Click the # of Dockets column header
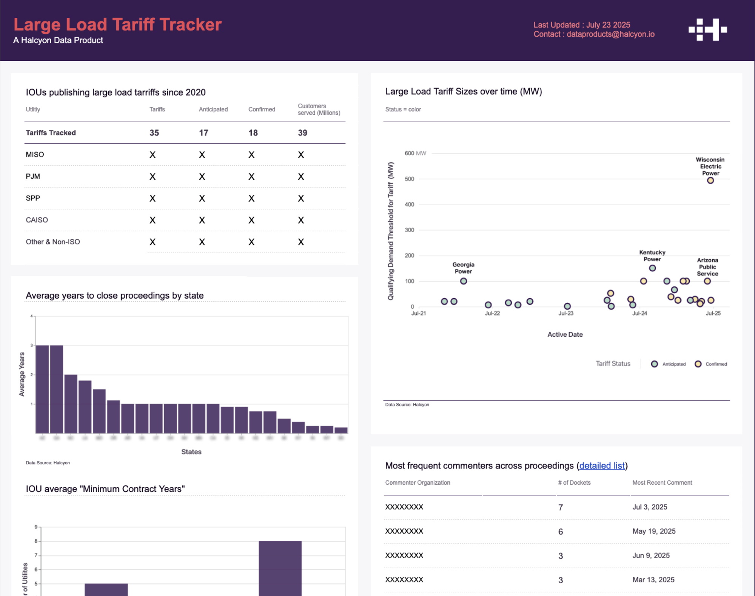Image resolution: width=755 pixels, height=596 pixels. coord(574,483)
